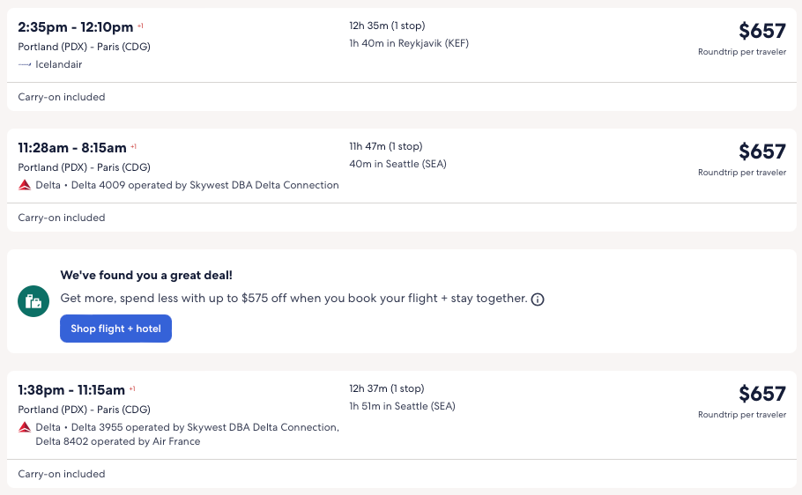Click the Icelandair arrow icon
802x495 pixels.
[x=25, y=64]
